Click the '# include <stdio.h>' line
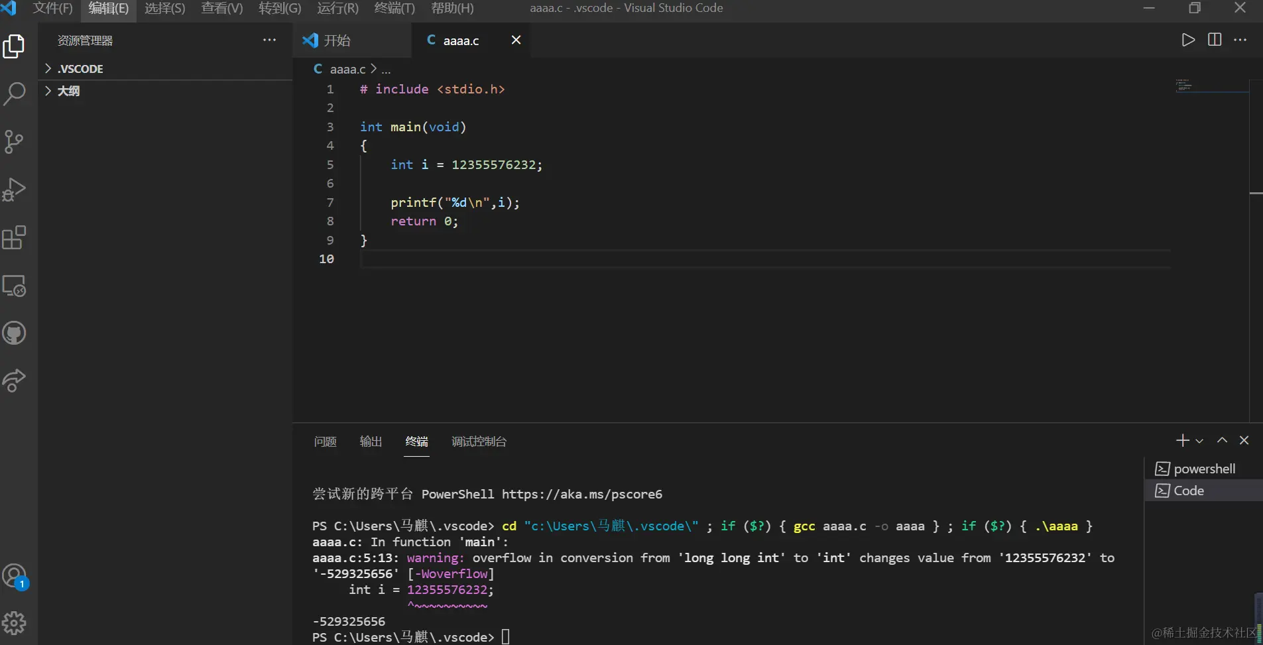Viewport: 1263px width, 645px height. pyautogui.click(x=432, y=89)
